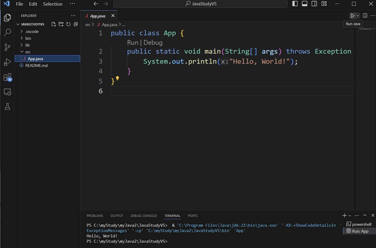
Task: Toggle the secondary side bar layout
Action: [314, 4]
